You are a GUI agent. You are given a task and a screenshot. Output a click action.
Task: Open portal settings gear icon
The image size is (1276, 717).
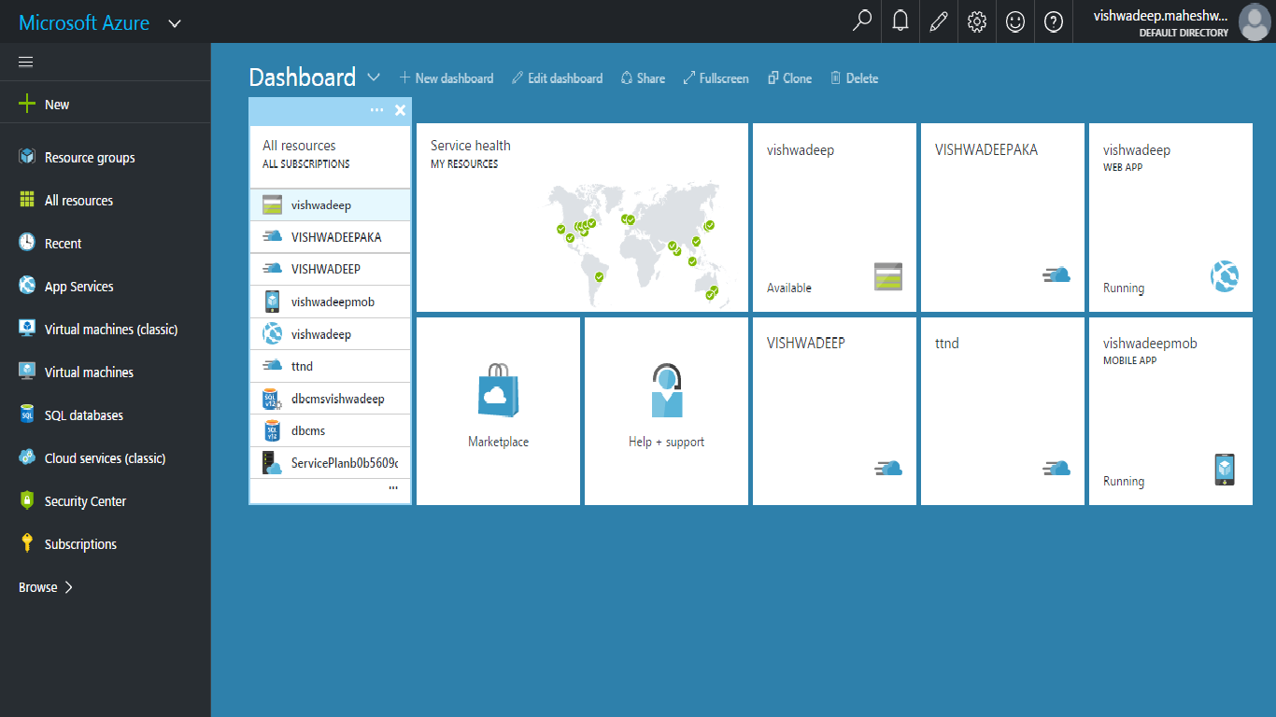click(977, 21)
